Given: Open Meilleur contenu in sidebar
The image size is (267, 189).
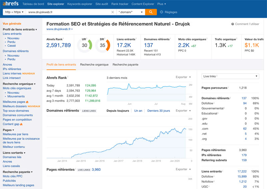Looking at the screenshot, I should 14,147.
